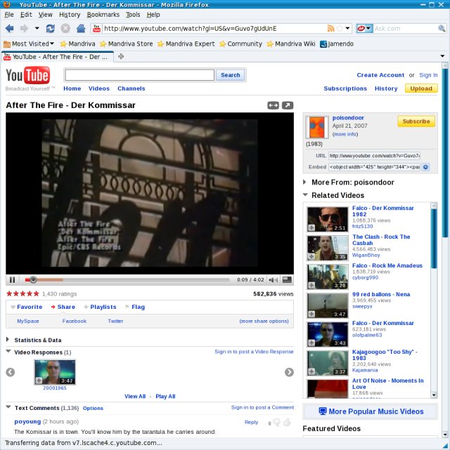Subscribe to the poisondoor channel
The height and width of the screenshot is (450, 450).
[x=416, y=121]
